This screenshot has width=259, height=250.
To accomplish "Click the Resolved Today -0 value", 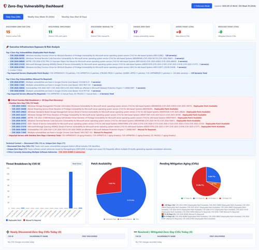I will 220,32.
